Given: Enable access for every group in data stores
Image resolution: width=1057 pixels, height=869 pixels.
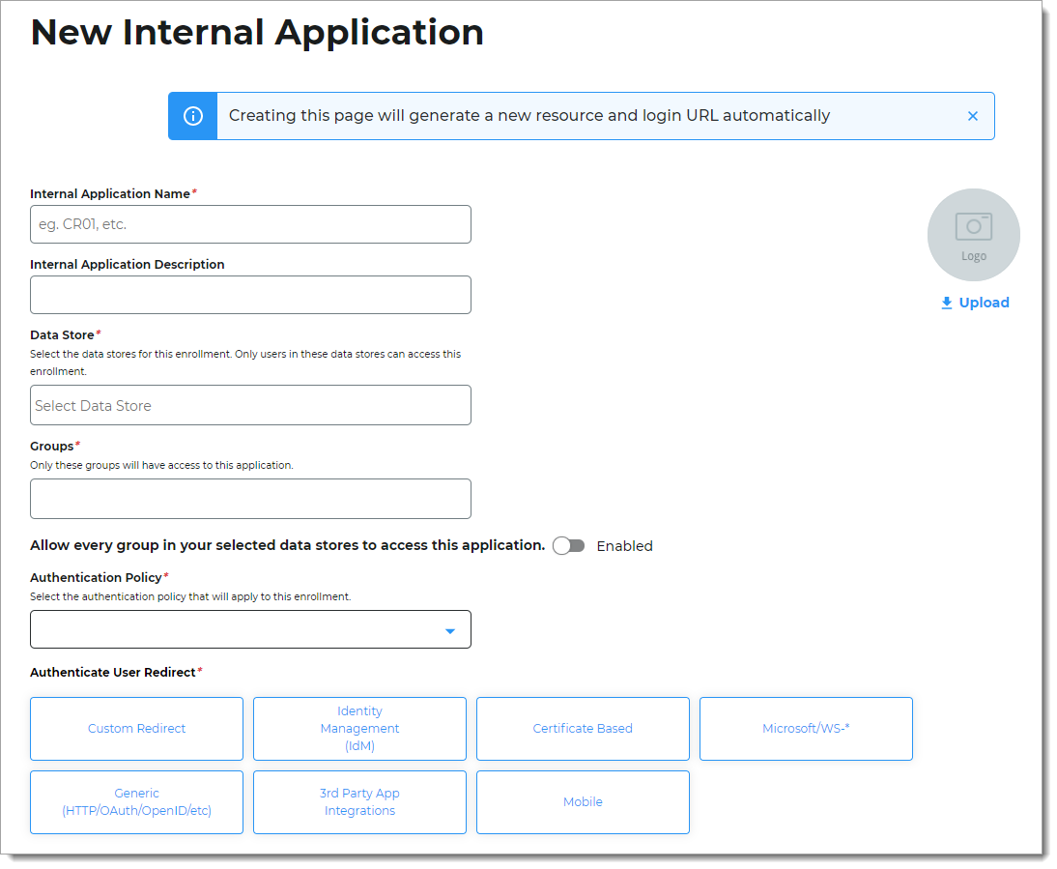Looking at the screenshot, I should [x=569, y=545].
